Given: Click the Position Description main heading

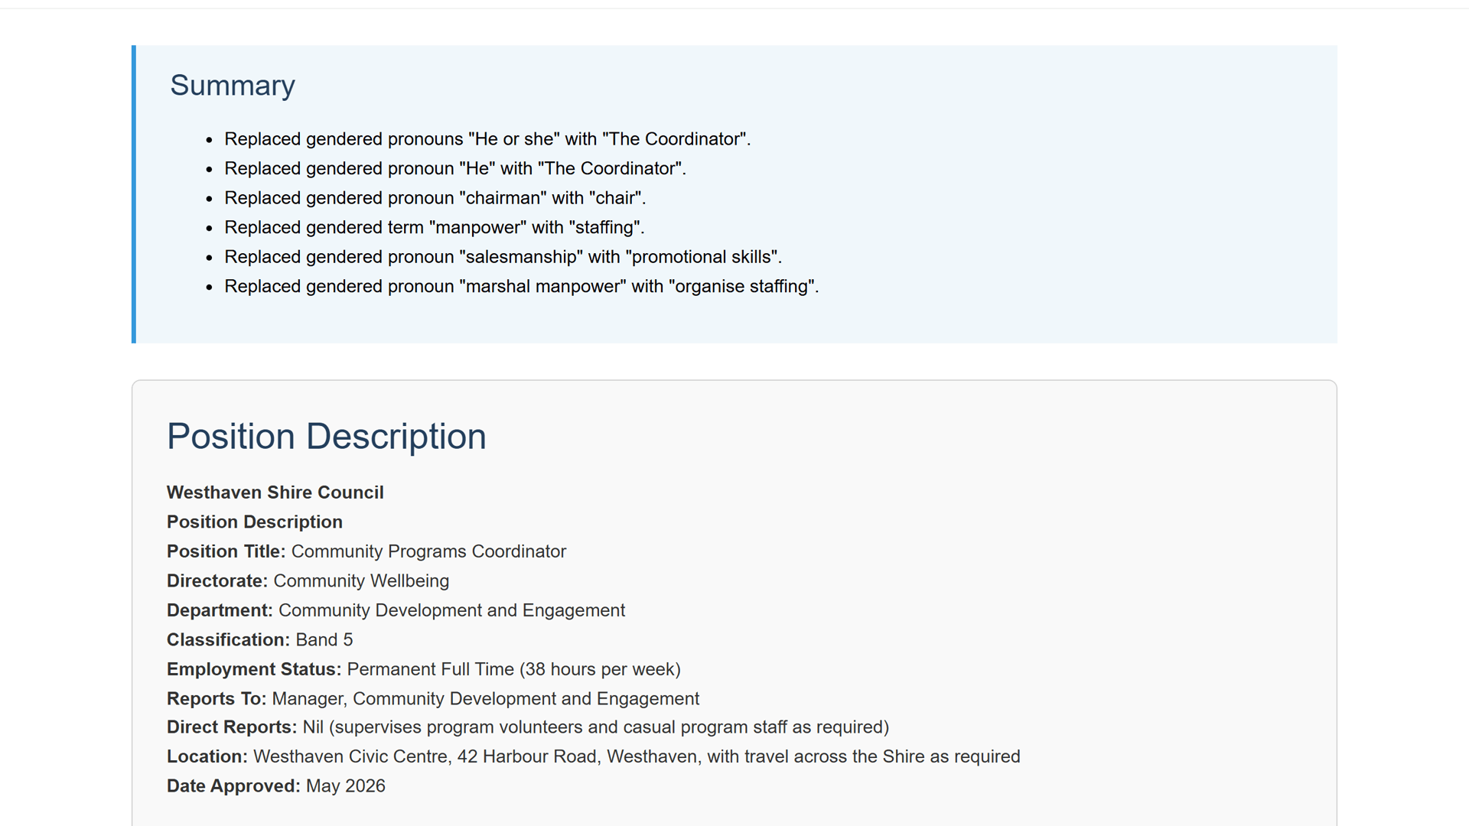Looking at the screenshot, I should 326,437.
